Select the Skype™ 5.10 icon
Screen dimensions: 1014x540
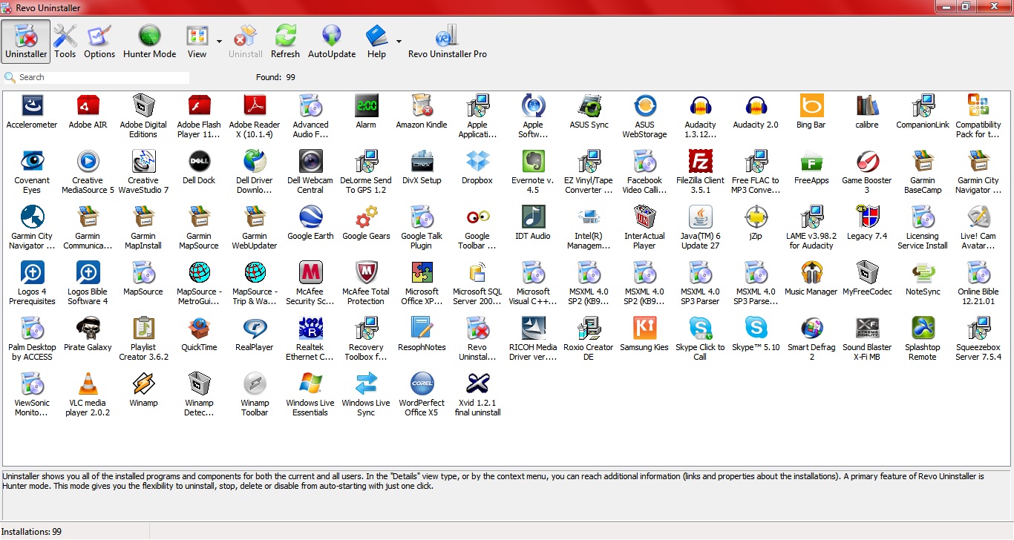pyautogui.click(x=756, y=329)
